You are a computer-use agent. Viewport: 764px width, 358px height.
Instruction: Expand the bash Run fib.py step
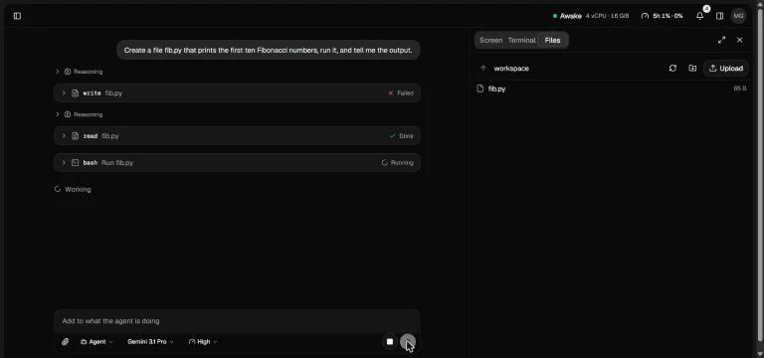237,163
